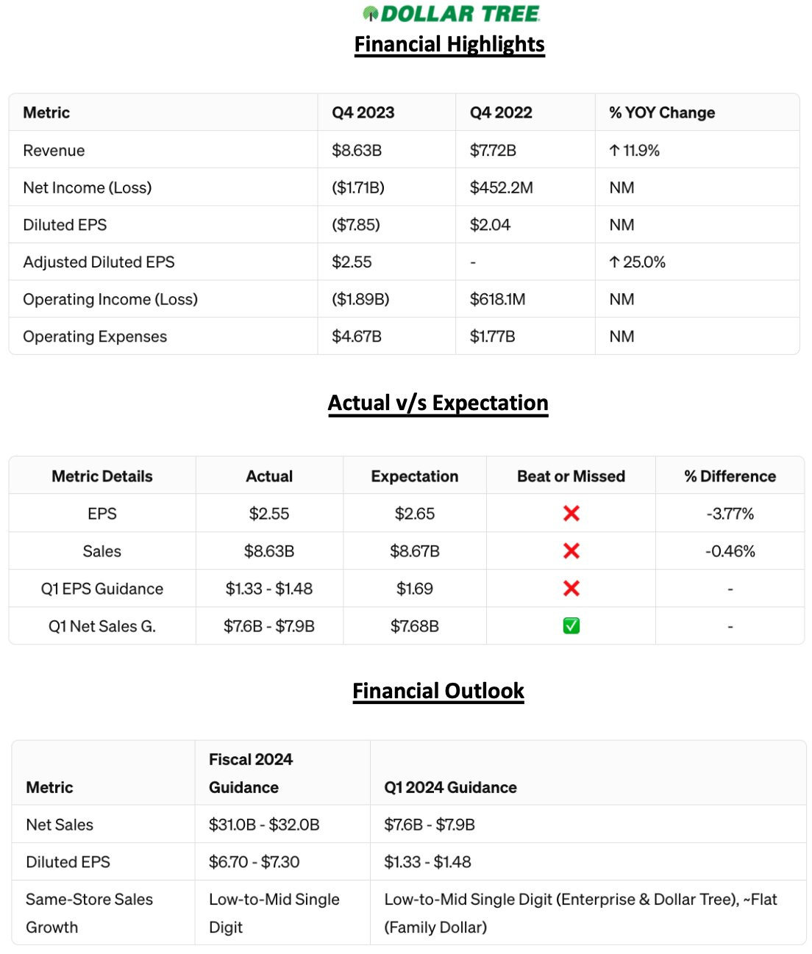812x954 pixels.
Task: Select the % YOY Change column header
Action: point(662,112)
